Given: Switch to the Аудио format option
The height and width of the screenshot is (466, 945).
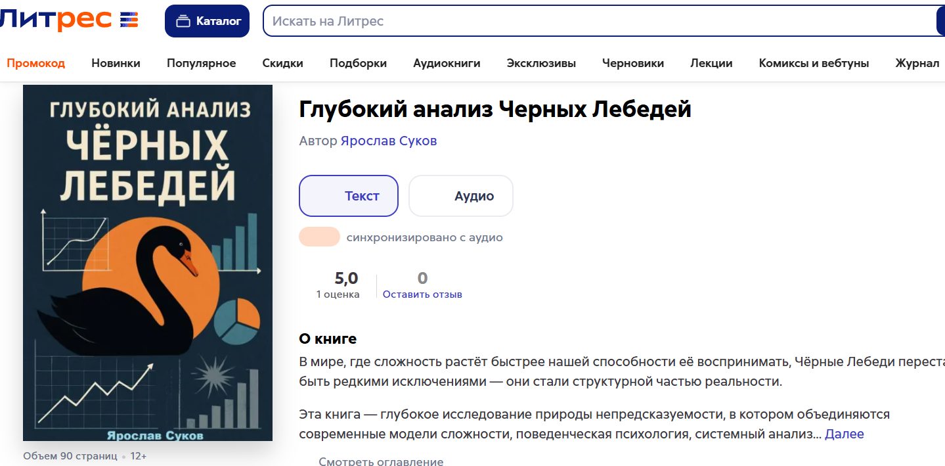Looking at the screenshot, I should (460, 195).
